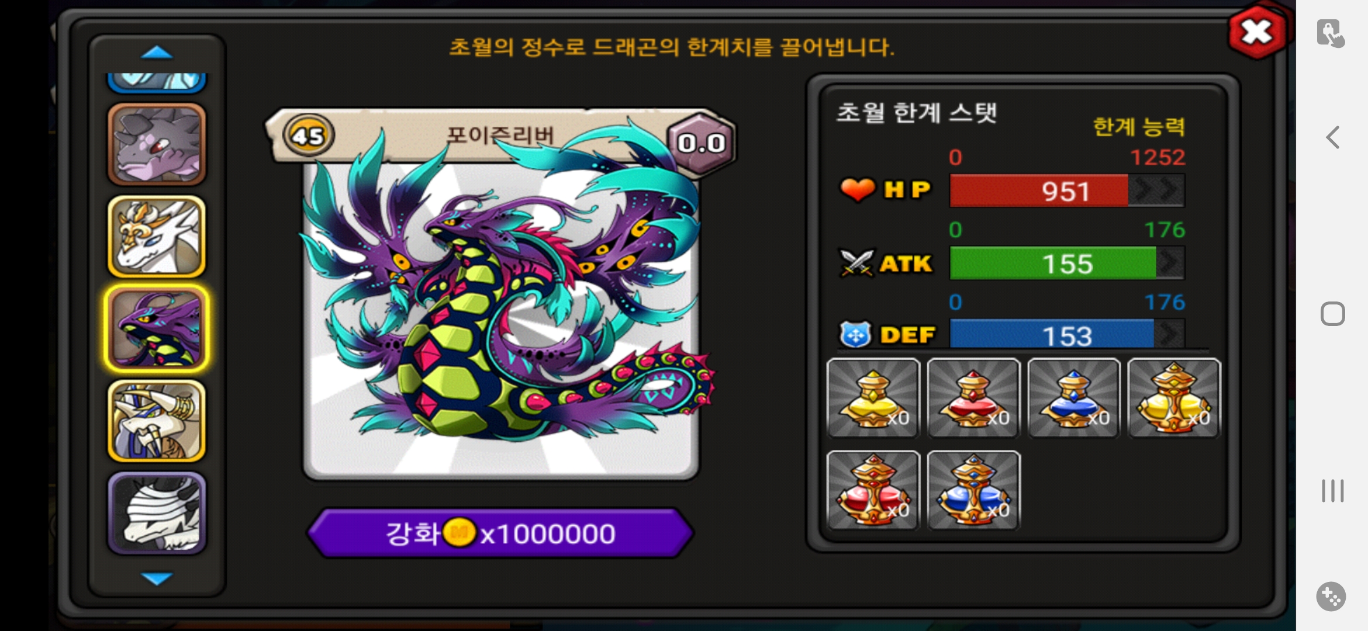Select the large blue ornate potion
This screenshot has height=631, width=1368.
pos(973,490)
